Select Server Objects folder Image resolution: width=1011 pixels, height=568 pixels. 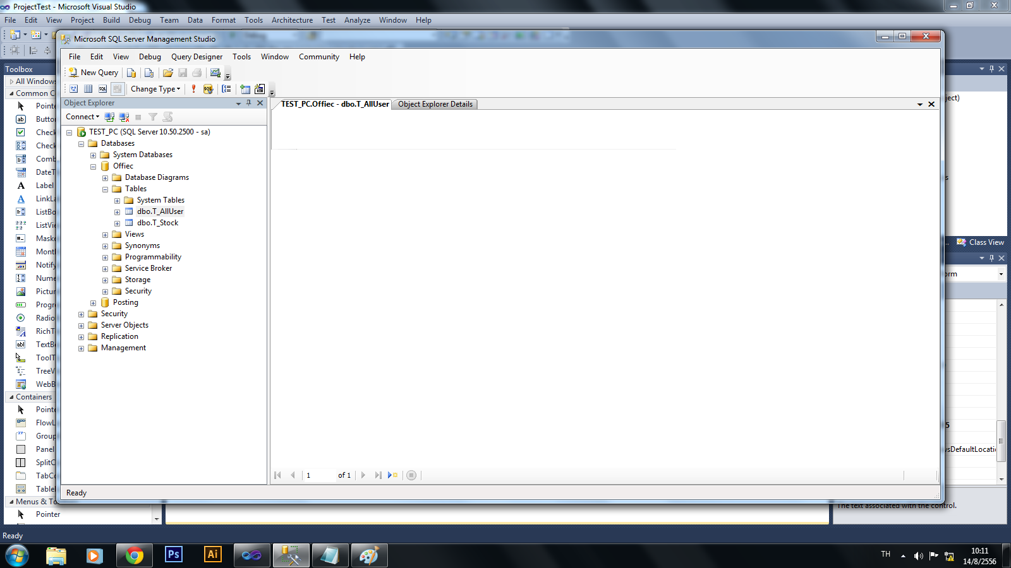coord(124,325)
